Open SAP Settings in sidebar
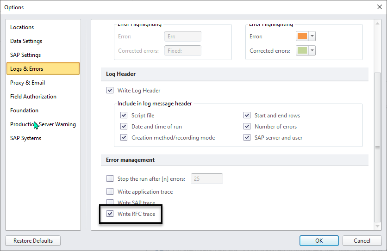 [25, 55]
